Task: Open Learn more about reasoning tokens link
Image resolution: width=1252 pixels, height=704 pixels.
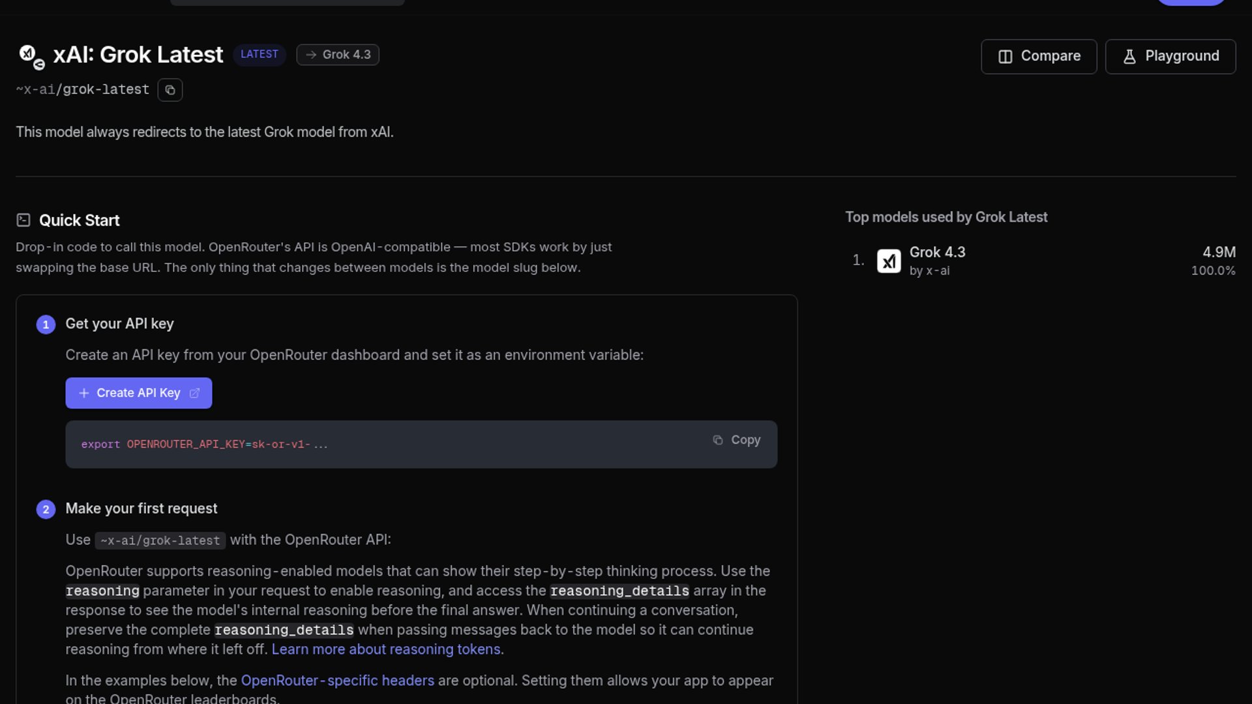Action: click(x=386, y=649)
